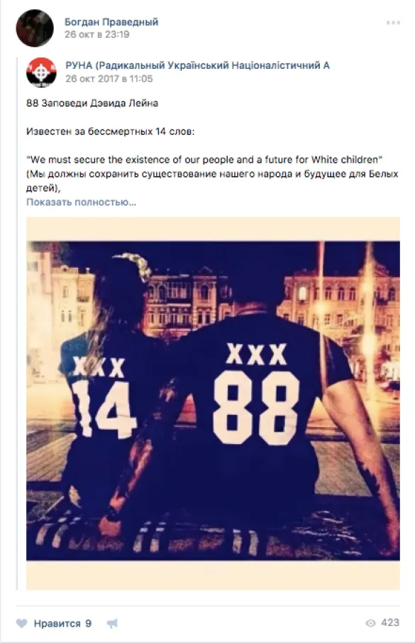Open the post via timestamp 26 окт в 23:19
The height and width of the screenshot is (643, 415).
(96, 34)
